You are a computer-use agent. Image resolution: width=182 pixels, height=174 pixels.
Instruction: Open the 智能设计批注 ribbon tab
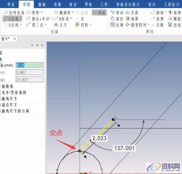click(128, 5)
